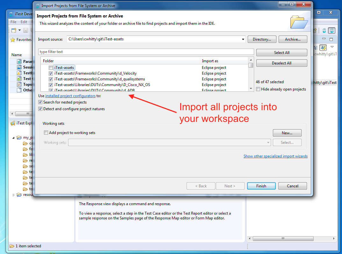This screenshot has width=342, height=254.
Task: Click the Deselect All button
Action: point(281,63)
